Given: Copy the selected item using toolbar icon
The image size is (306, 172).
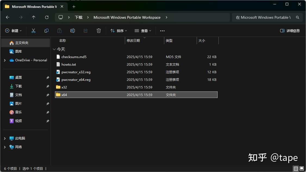Looking at the screenshot, I should [46, 30].
